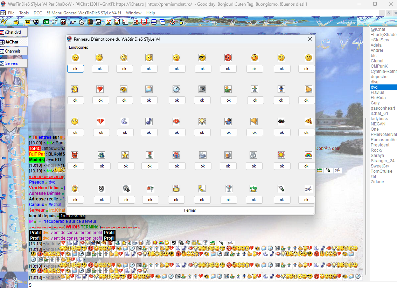Image resolution: width=397 pixels, height=288 pixels.
Task: Click the sun emoticon
Action: click(x=281, y=155)
